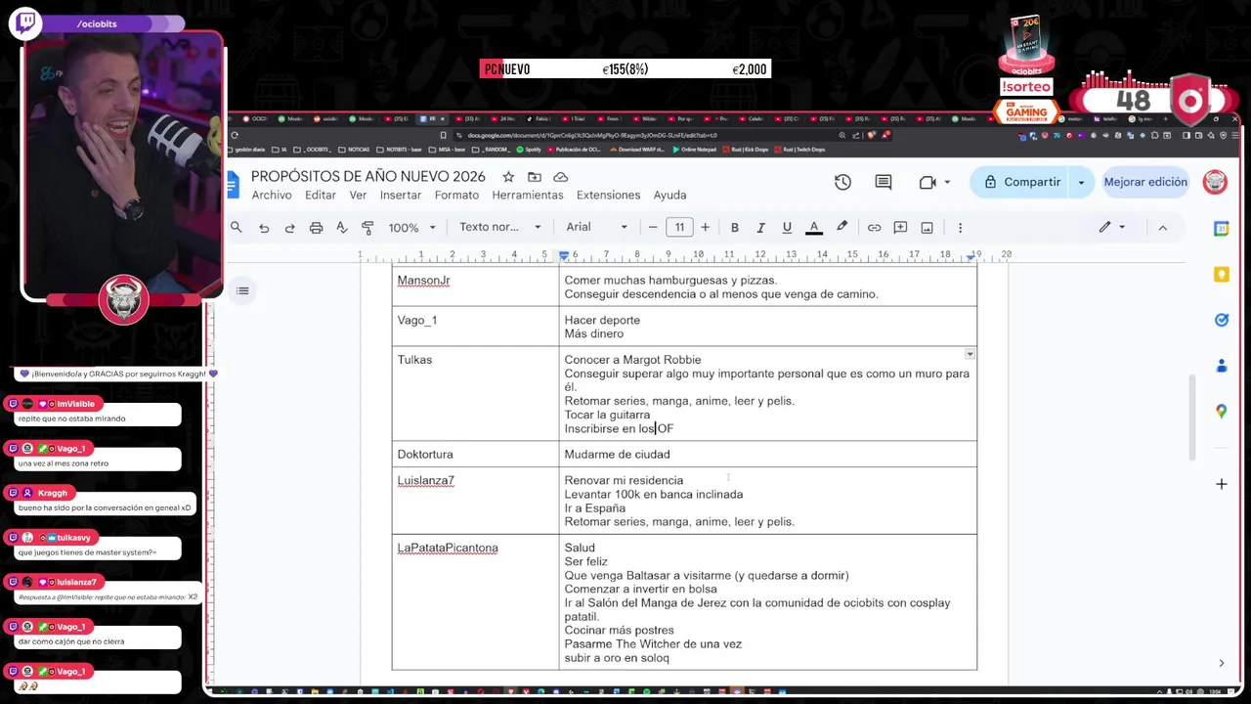This screenshot has width=1251, height=704.
Task: Open Google Maps side panel icon
Action: (1221, 412)
